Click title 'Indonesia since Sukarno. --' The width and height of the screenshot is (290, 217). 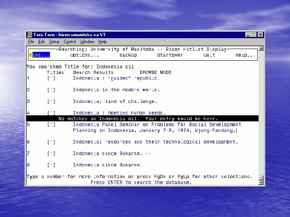[x=112, y=154]
